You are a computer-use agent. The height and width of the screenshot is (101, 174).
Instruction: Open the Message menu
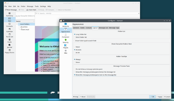[30, 7]
